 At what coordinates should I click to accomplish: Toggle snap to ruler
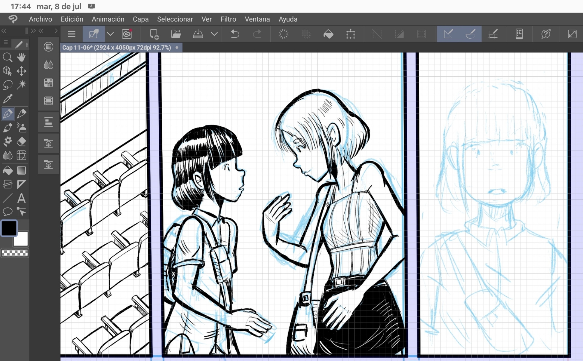(448, 34)
